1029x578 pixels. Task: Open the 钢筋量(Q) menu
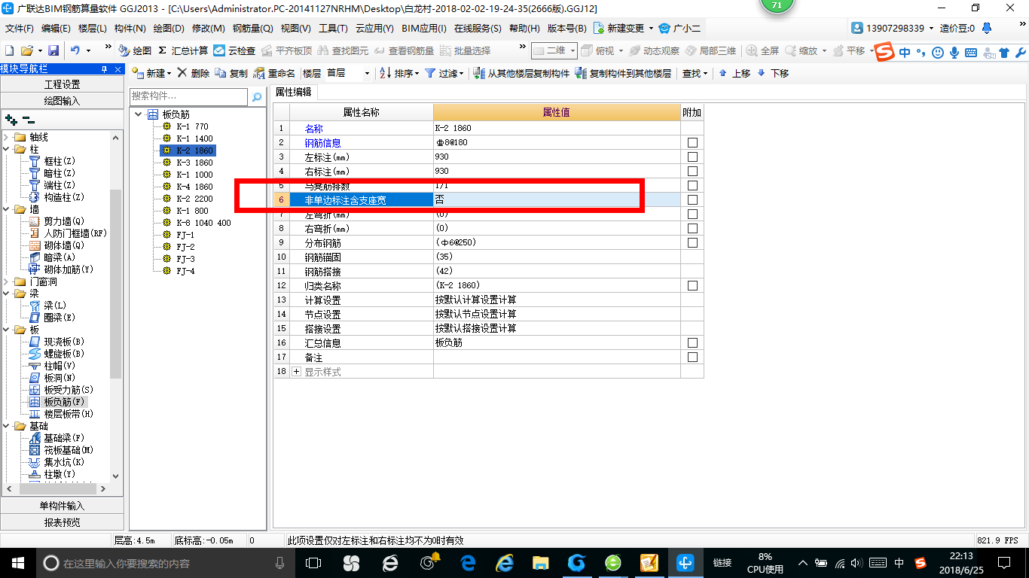coord(252,29)
